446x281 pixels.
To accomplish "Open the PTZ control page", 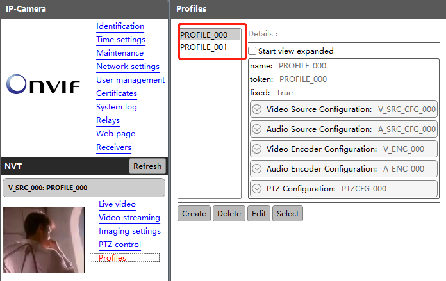I will tap(120, 245).
